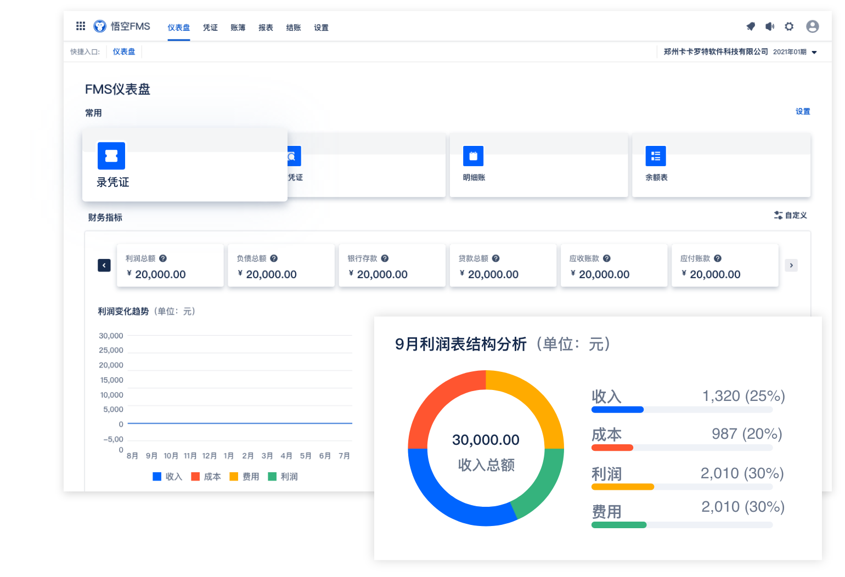Click the 自定义 button for indicators
Image resolution: width=845 pixels, height=577 pixels.
pyautogui.click(x=791, y=215)
